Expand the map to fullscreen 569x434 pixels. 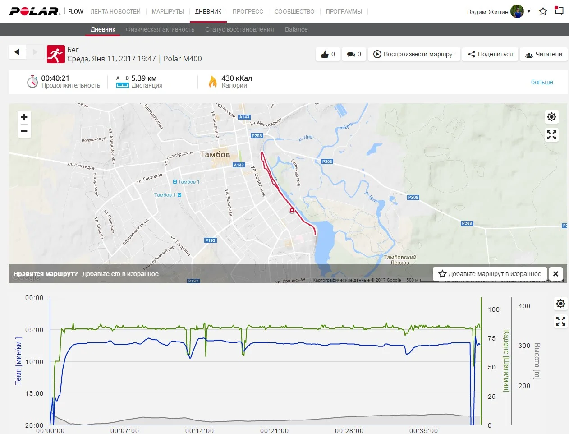click(551, 135)
